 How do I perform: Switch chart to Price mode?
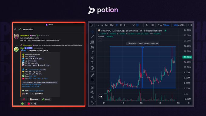[160, 25]
